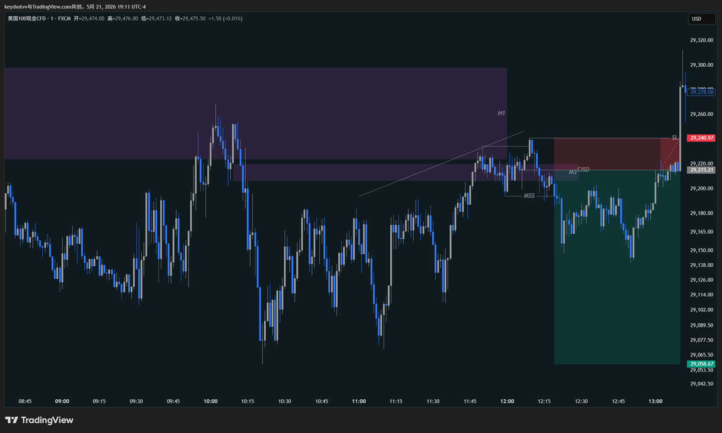The height and width of the screenshot is (433, 722).
Task: Click the MSS annotation label
Action: click(x=529, y=196)
